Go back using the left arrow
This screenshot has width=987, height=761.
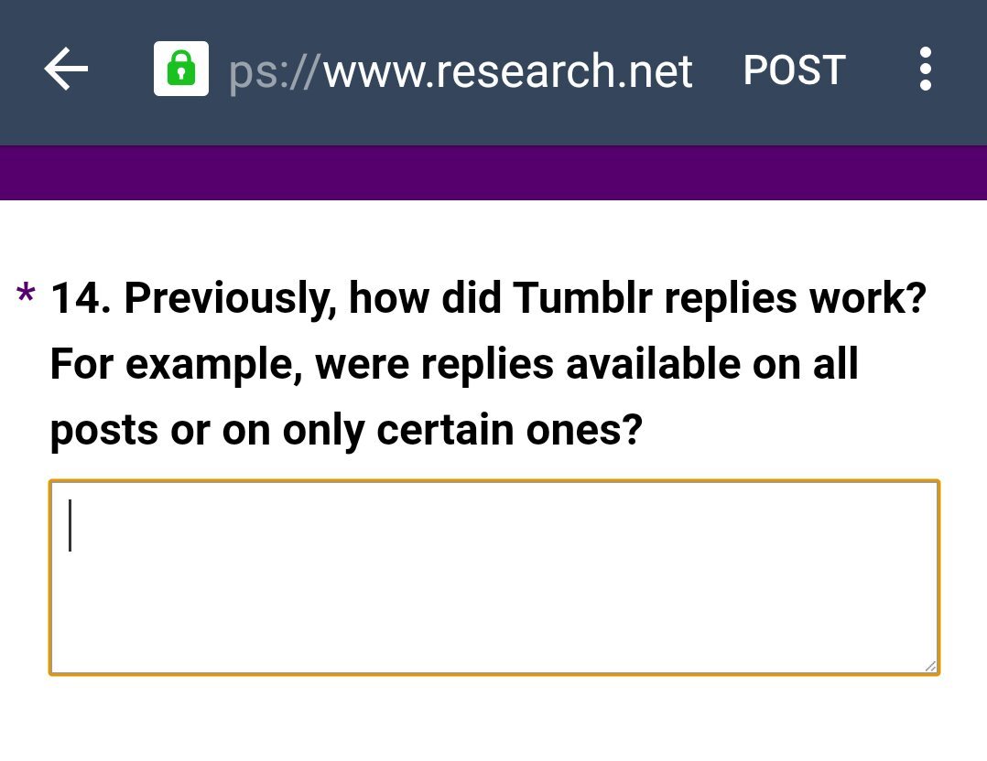(x=66, y=70)
